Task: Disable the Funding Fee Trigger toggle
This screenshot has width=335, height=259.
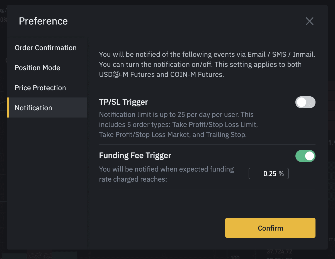Action: click(x=305, y=156)
